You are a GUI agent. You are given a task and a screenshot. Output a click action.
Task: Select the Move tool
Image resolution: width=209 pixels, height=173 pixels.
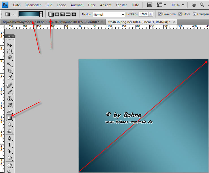[10, 45]
